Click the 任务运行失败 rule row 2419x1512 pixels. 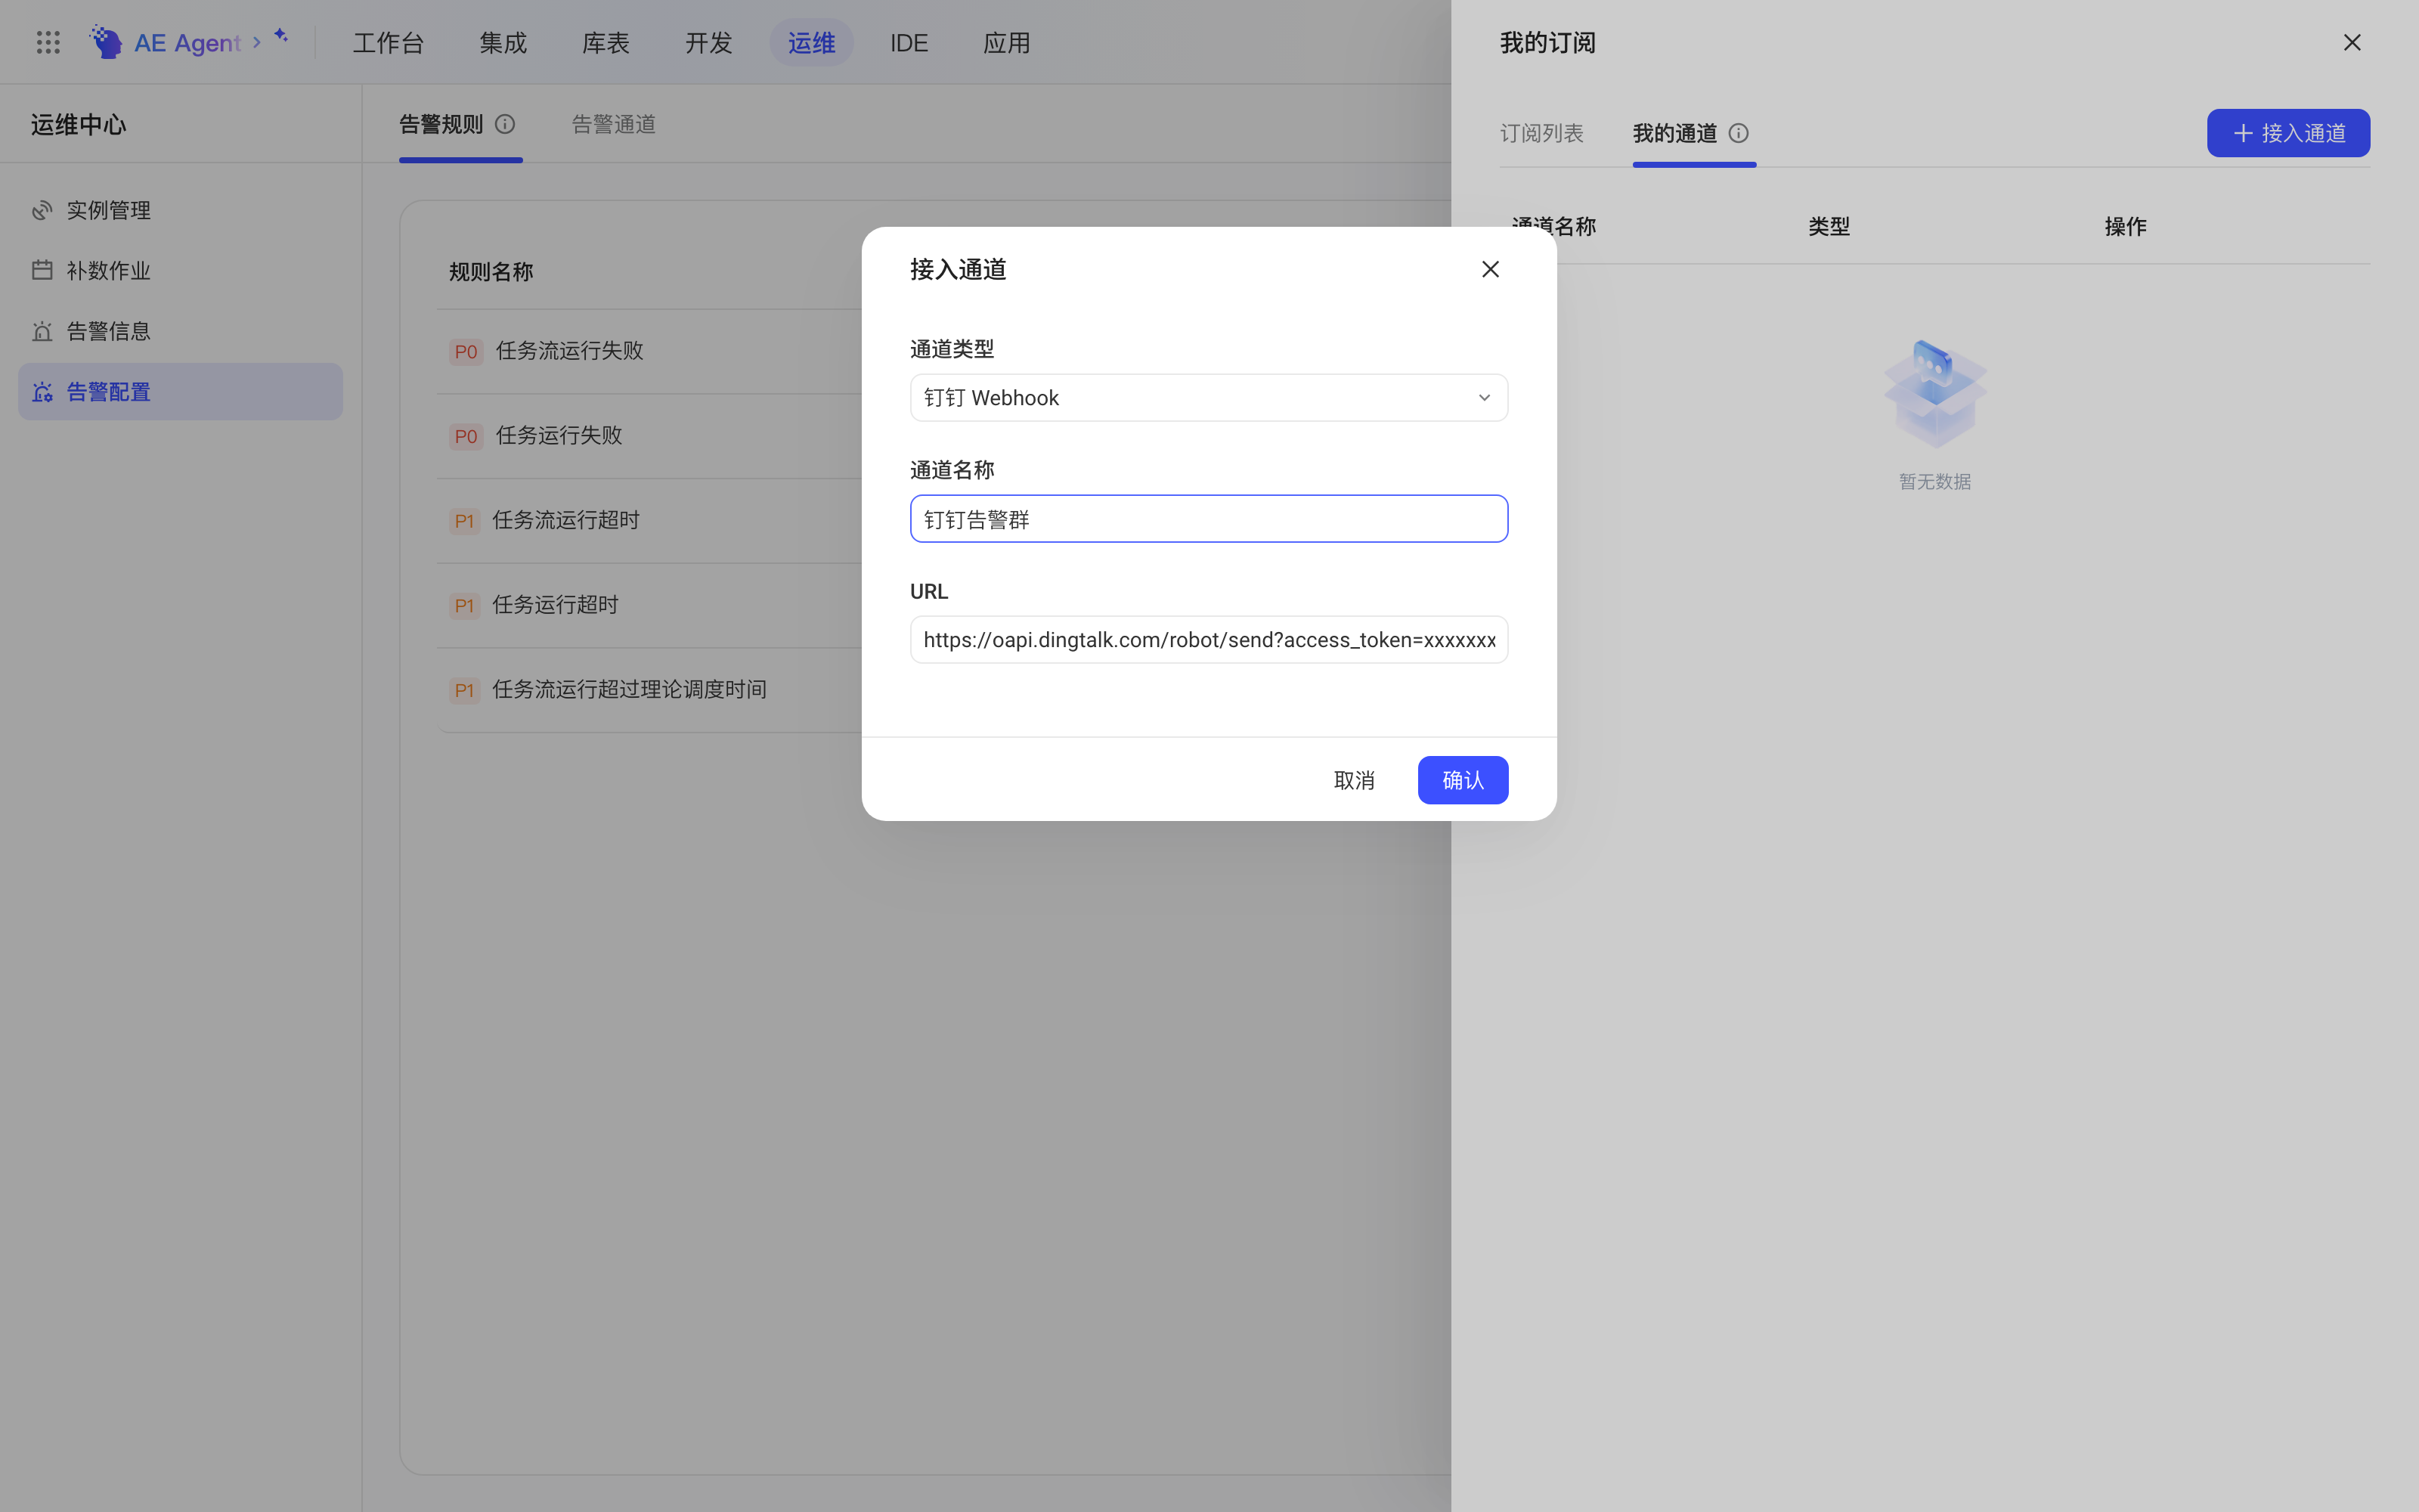coord(650,436)
